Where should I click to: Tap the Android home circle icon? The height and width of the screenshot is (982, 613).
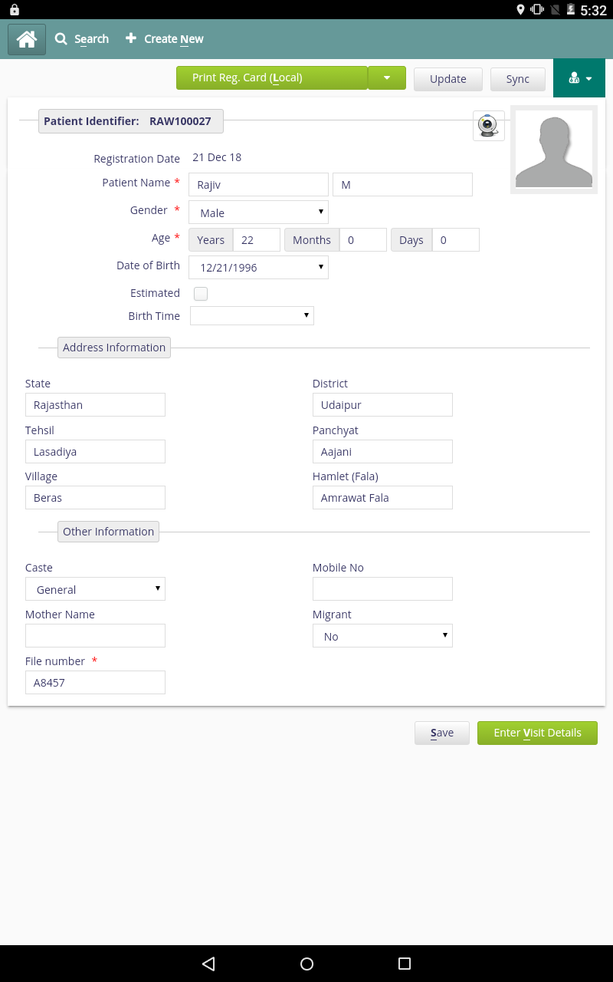click(306, 964)
